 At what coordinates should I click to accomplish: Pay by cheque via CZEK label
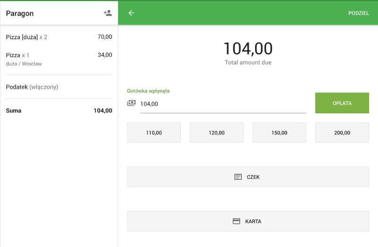pyautogui.click(x=253, y=177)
